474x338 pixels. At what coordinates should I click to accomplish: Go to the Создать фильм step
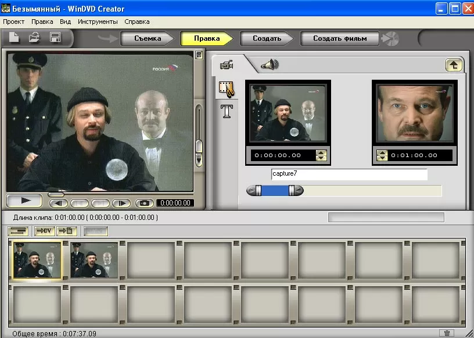340,38
